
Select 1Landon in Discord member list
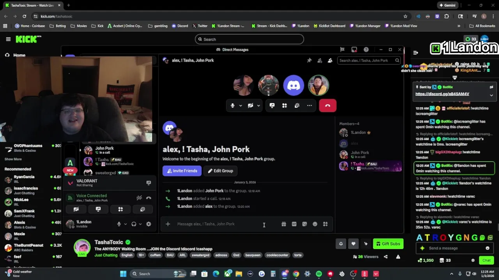(370, 133)
